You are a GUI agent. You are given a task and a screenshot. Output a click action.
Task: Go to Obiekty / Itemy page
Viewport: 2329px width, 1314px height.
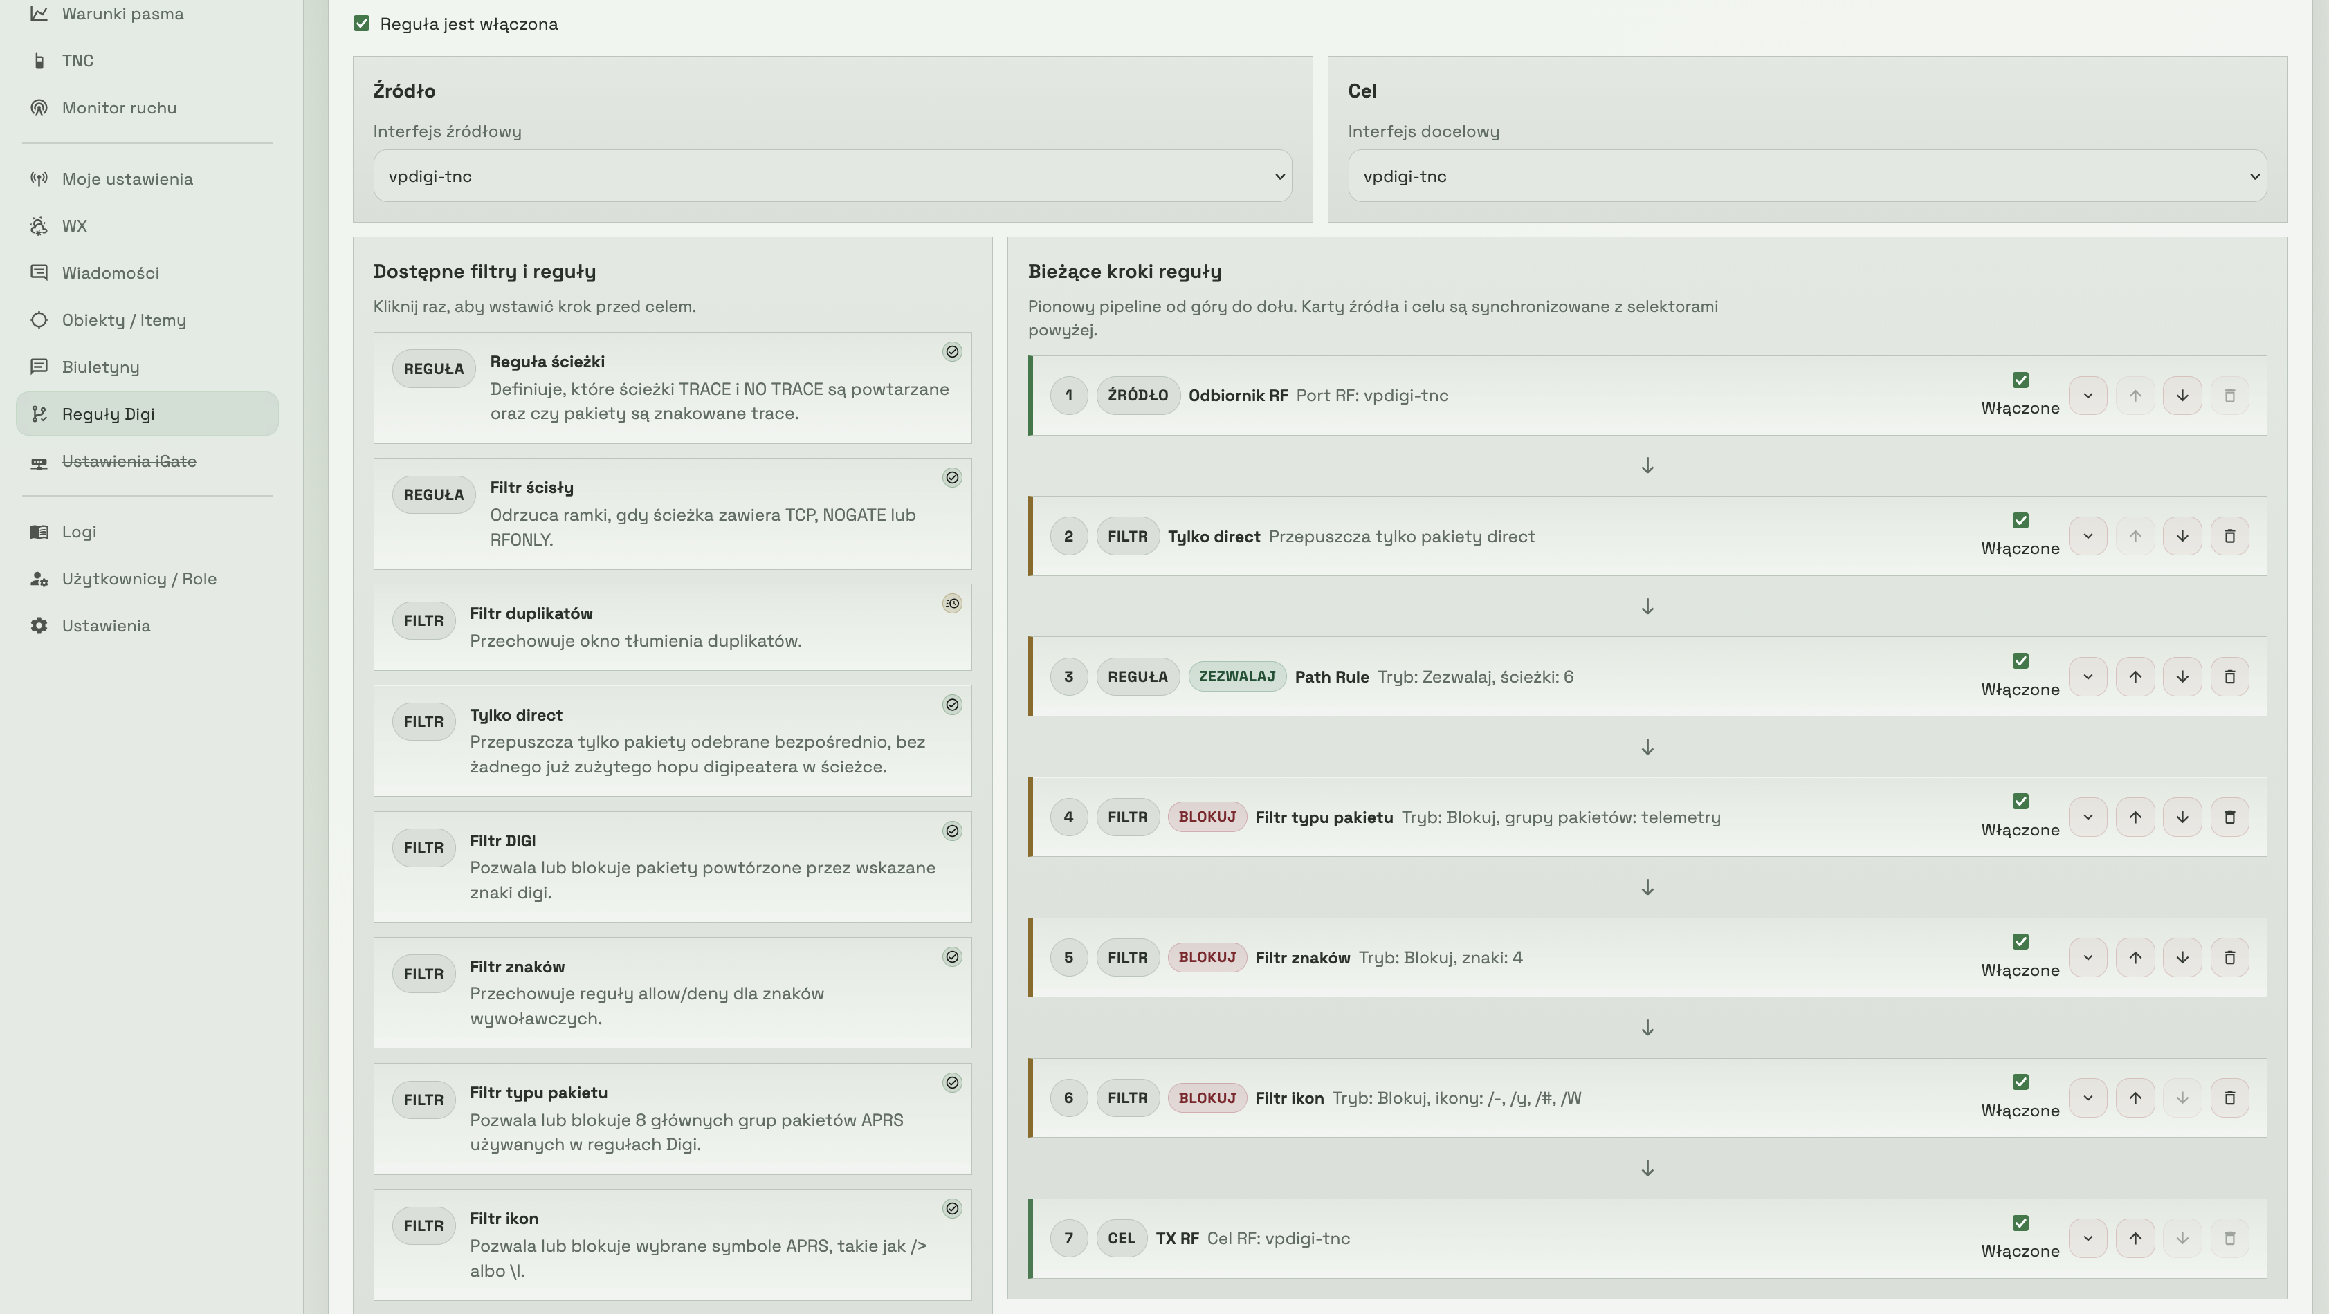click(123, 320)
